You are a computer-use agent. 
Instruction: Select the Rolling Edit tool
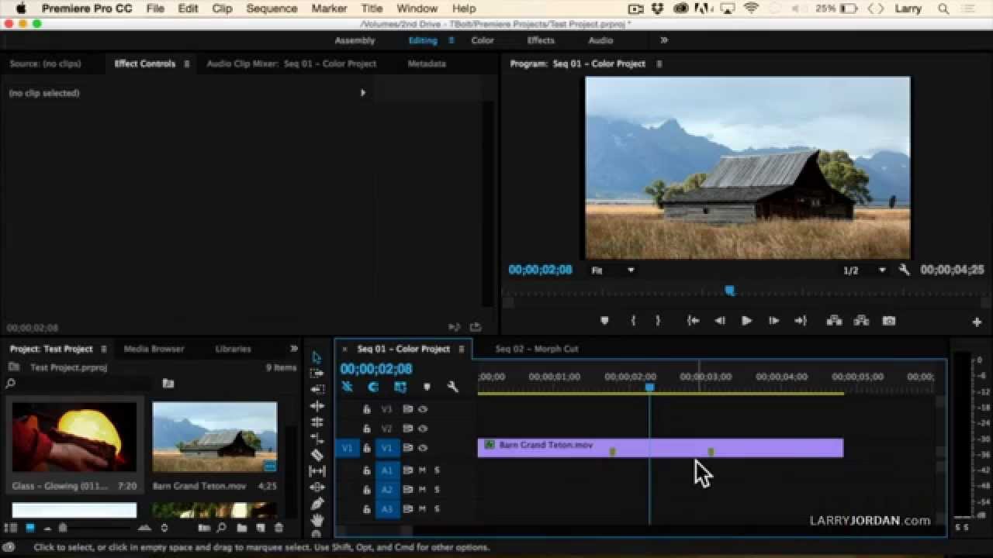(317, 422)
